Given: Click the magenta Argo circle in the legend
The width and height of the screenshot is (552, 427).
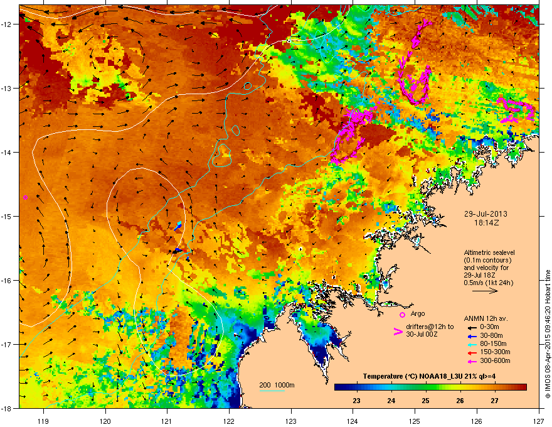Looking at the screenshot, I should tap(402, 315).
